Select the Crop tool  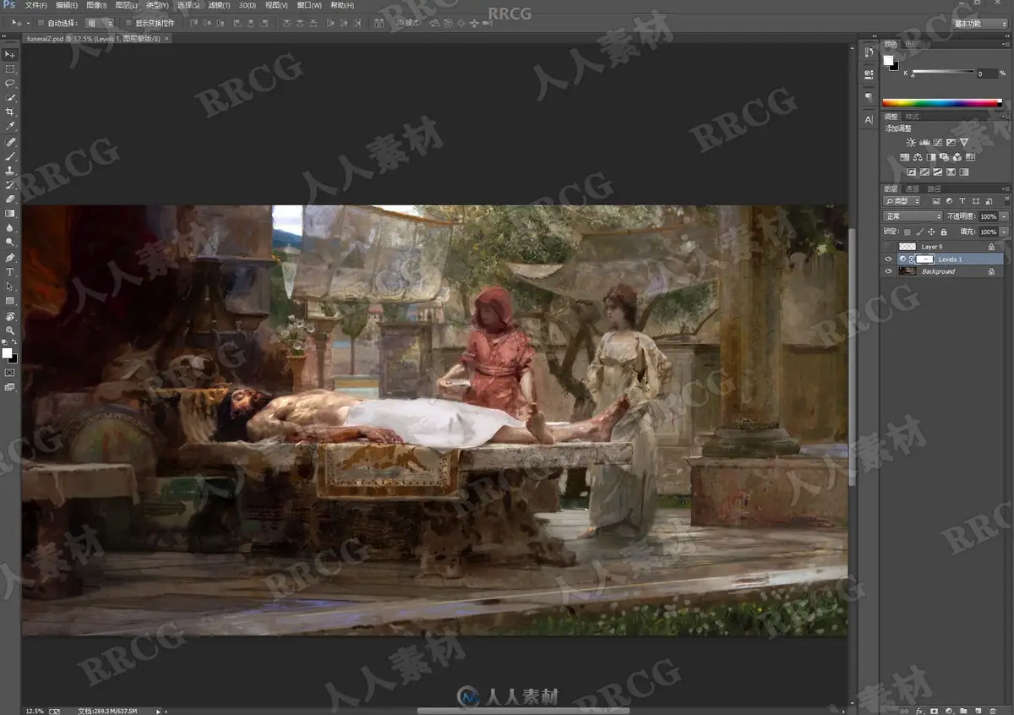point(10,112)
